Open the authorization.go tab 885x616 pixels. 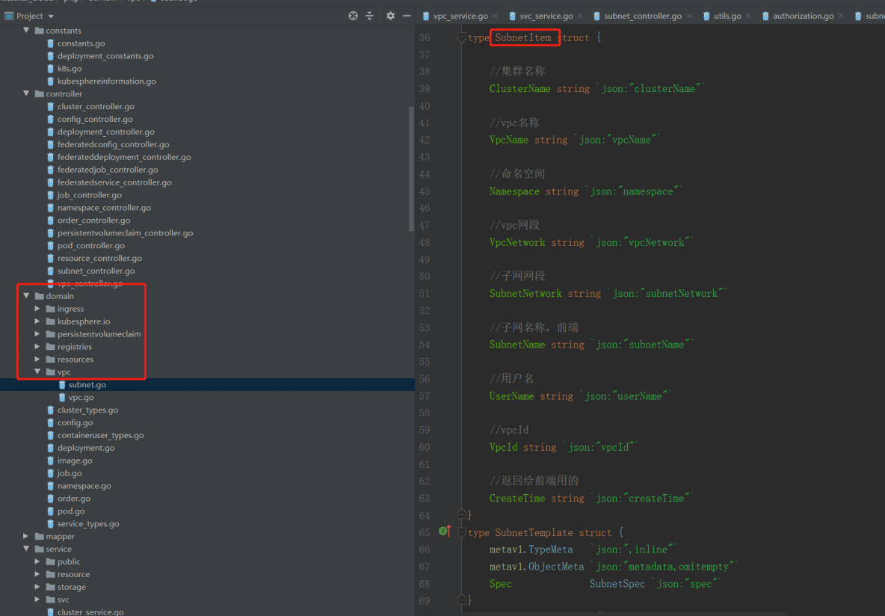click(804, 14)
